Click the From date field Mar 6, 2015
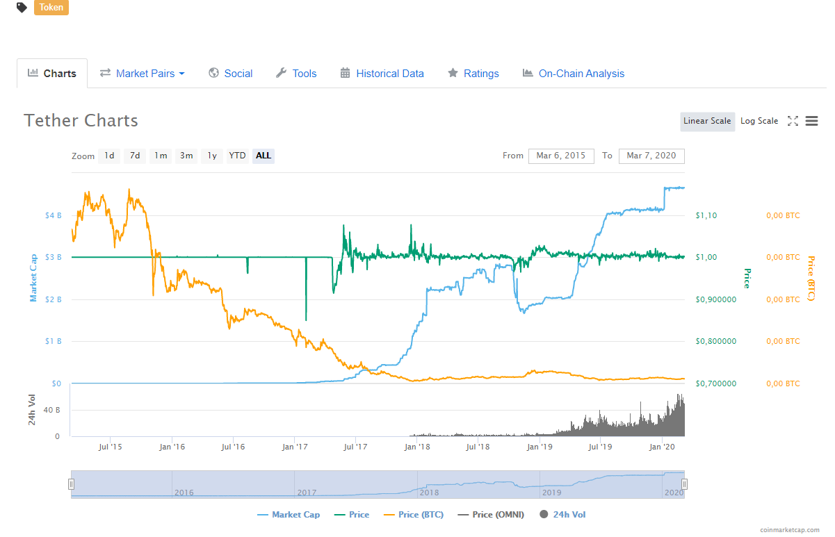 click(561, 156)
